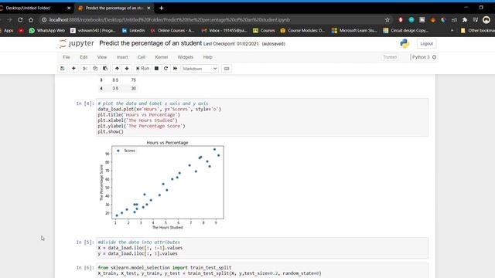Close the Desktop/Untitled Folder tab
495x278 pixels.
(x=69, y=8)
